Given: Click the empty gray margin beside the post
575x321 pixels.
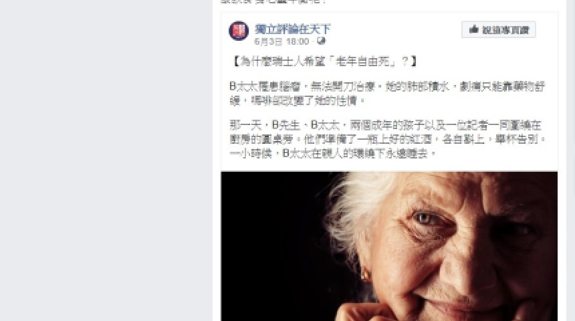Looking at the screenshot, I should click(106, 160).
